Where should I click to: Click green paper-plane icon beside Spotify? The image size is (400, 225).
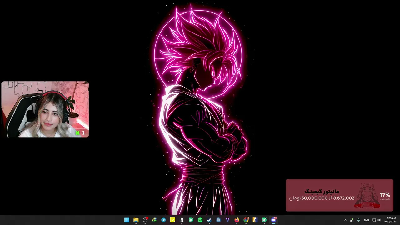coord(191,220)
